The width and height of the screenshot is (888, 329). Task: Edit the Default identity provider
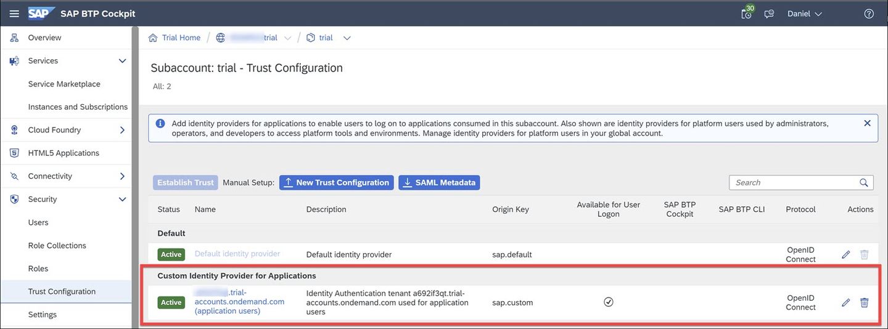pyautogui.click(x=846, y=254)
